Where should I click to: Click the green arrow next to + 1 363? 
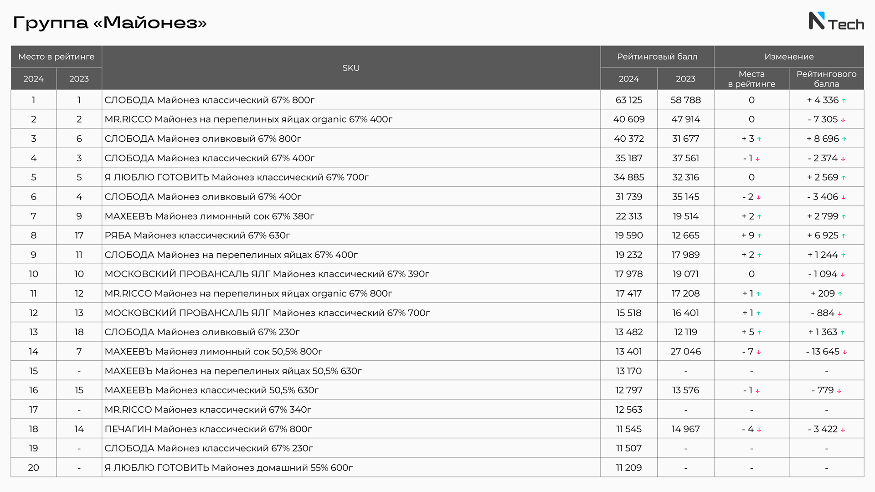(x=842, y=333)
